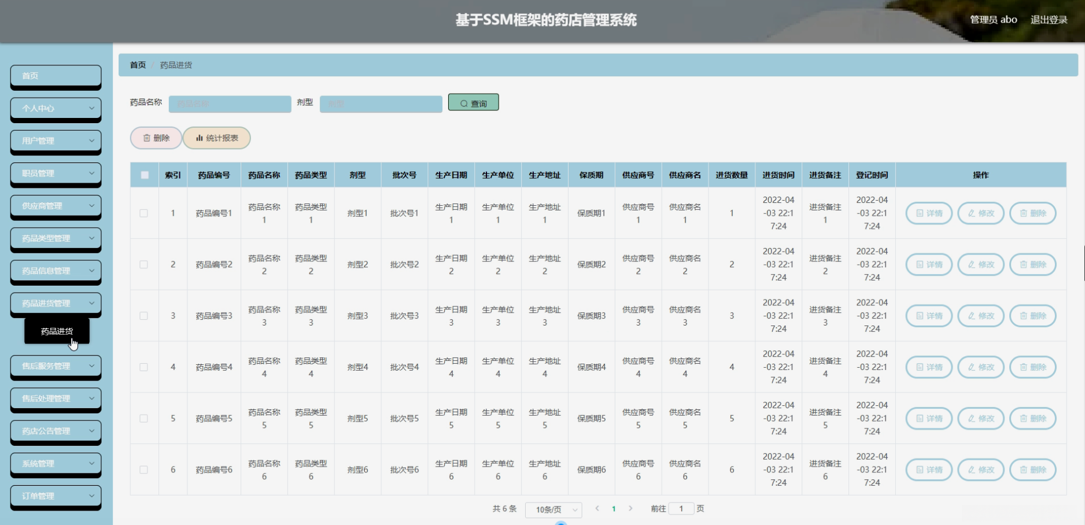
Task: Open the 统计报表 statistics report
Action: pyautogui.click(x=217, y=138)
